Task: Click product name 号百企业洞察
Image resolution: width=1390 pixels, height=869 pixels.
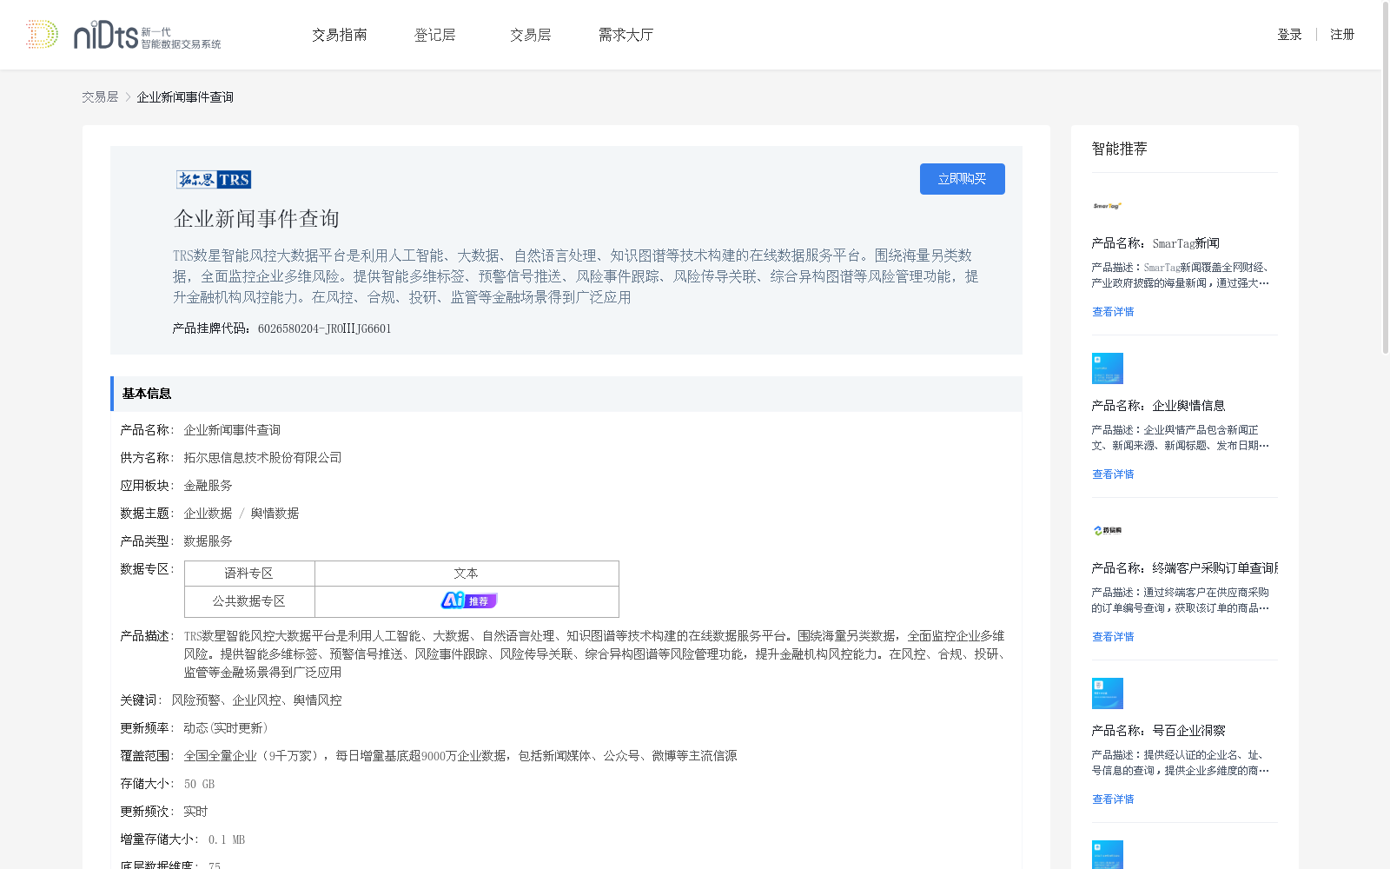Action: click(1188, 731)
